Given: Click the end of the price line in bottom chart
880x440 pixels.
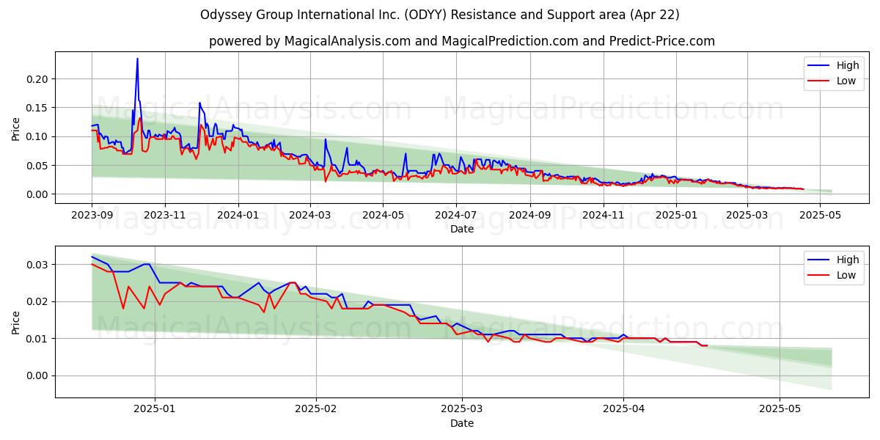Looking at the screenshot, I should (707, 345).
